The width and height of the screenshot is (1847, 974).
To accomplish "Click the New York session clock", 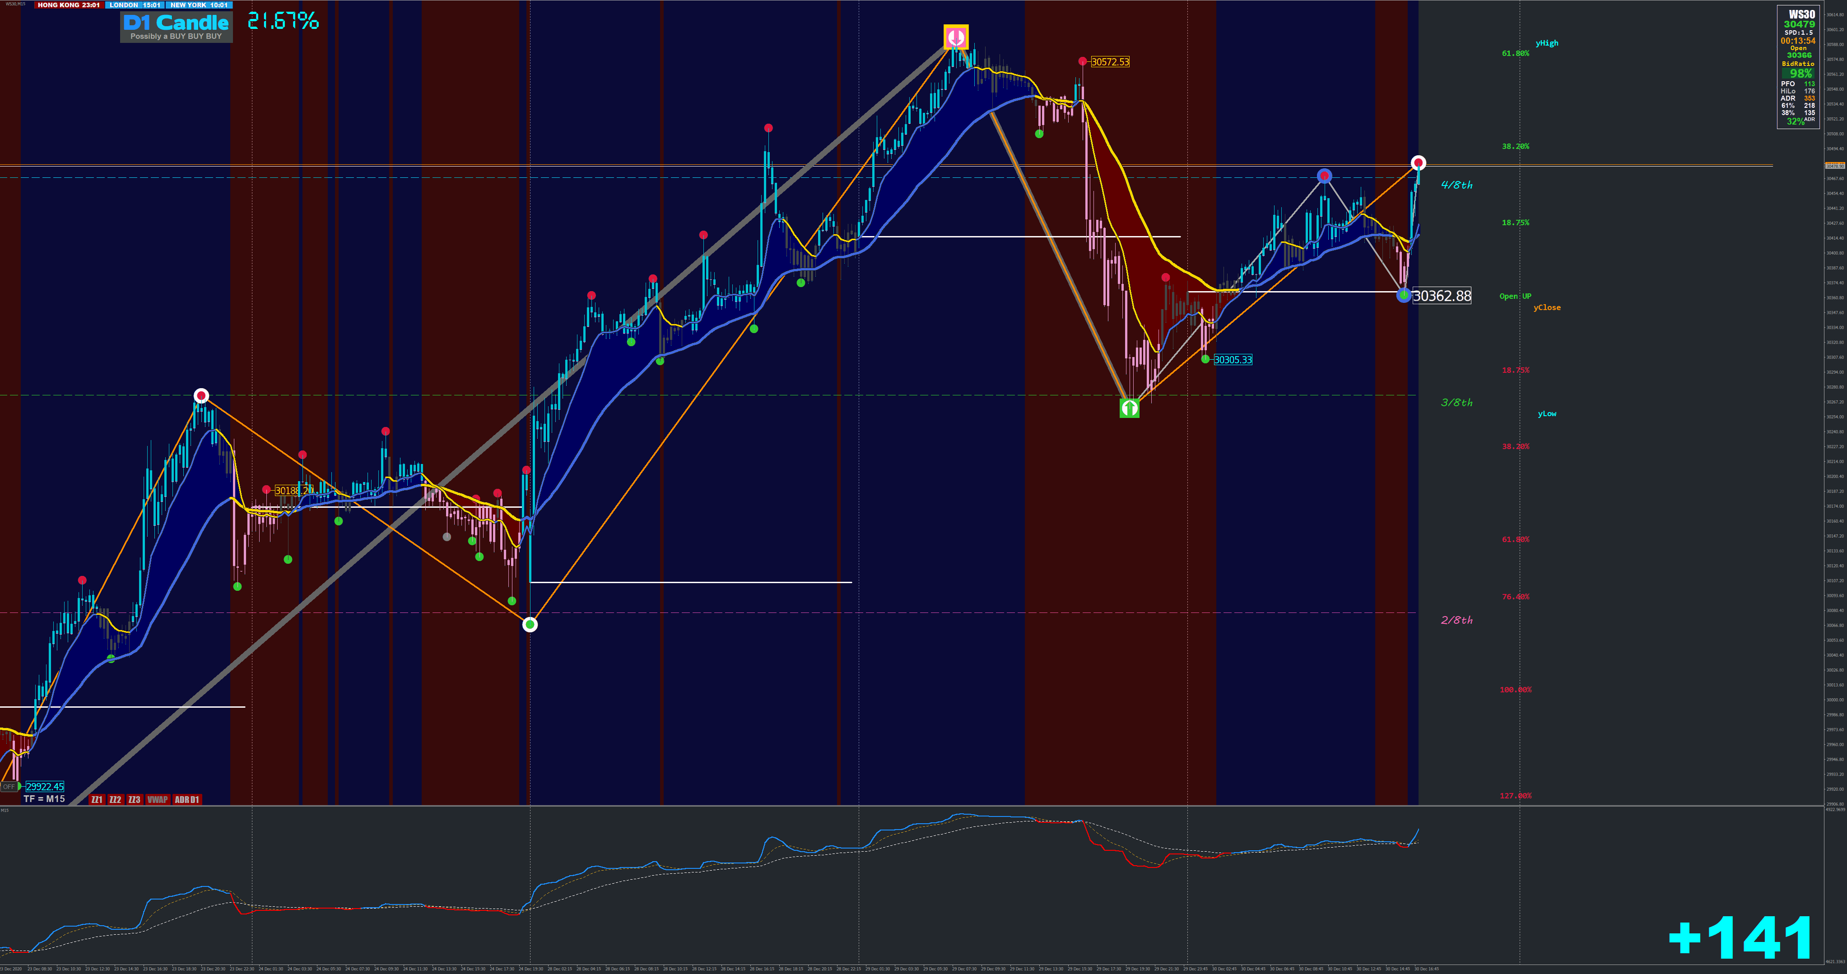I will 199,5.
